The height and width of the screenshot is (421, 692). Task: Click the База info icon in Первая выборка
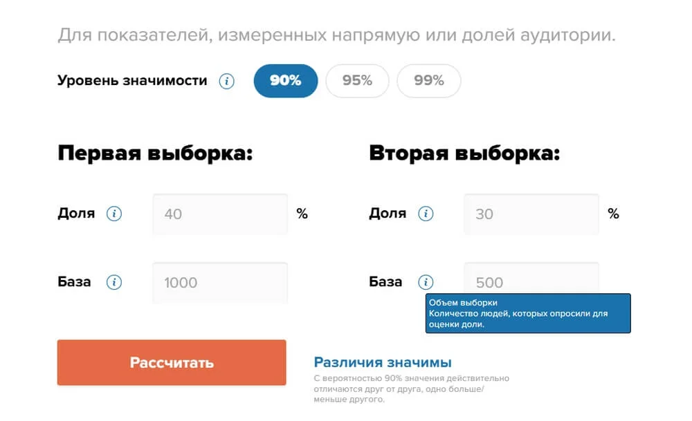click(114, 282)
